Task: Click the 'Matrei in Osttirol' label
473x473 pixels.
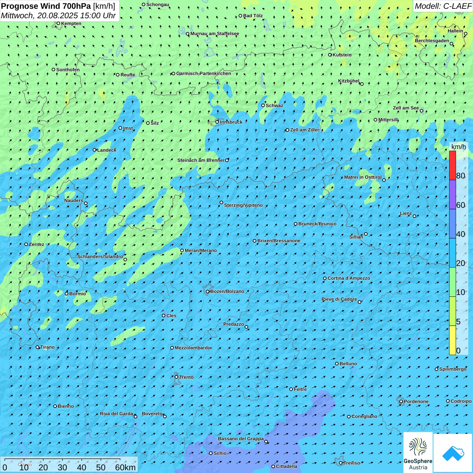Action: point(363,177)
